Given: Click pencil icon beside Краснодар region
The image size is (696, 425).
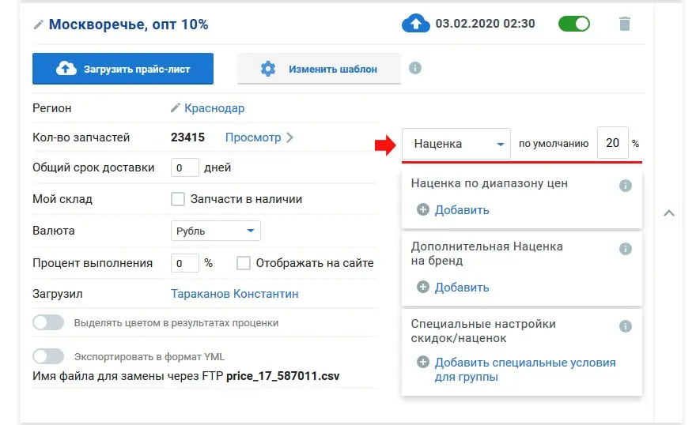Looking at the screenshot, I should (x=176, y=107).
